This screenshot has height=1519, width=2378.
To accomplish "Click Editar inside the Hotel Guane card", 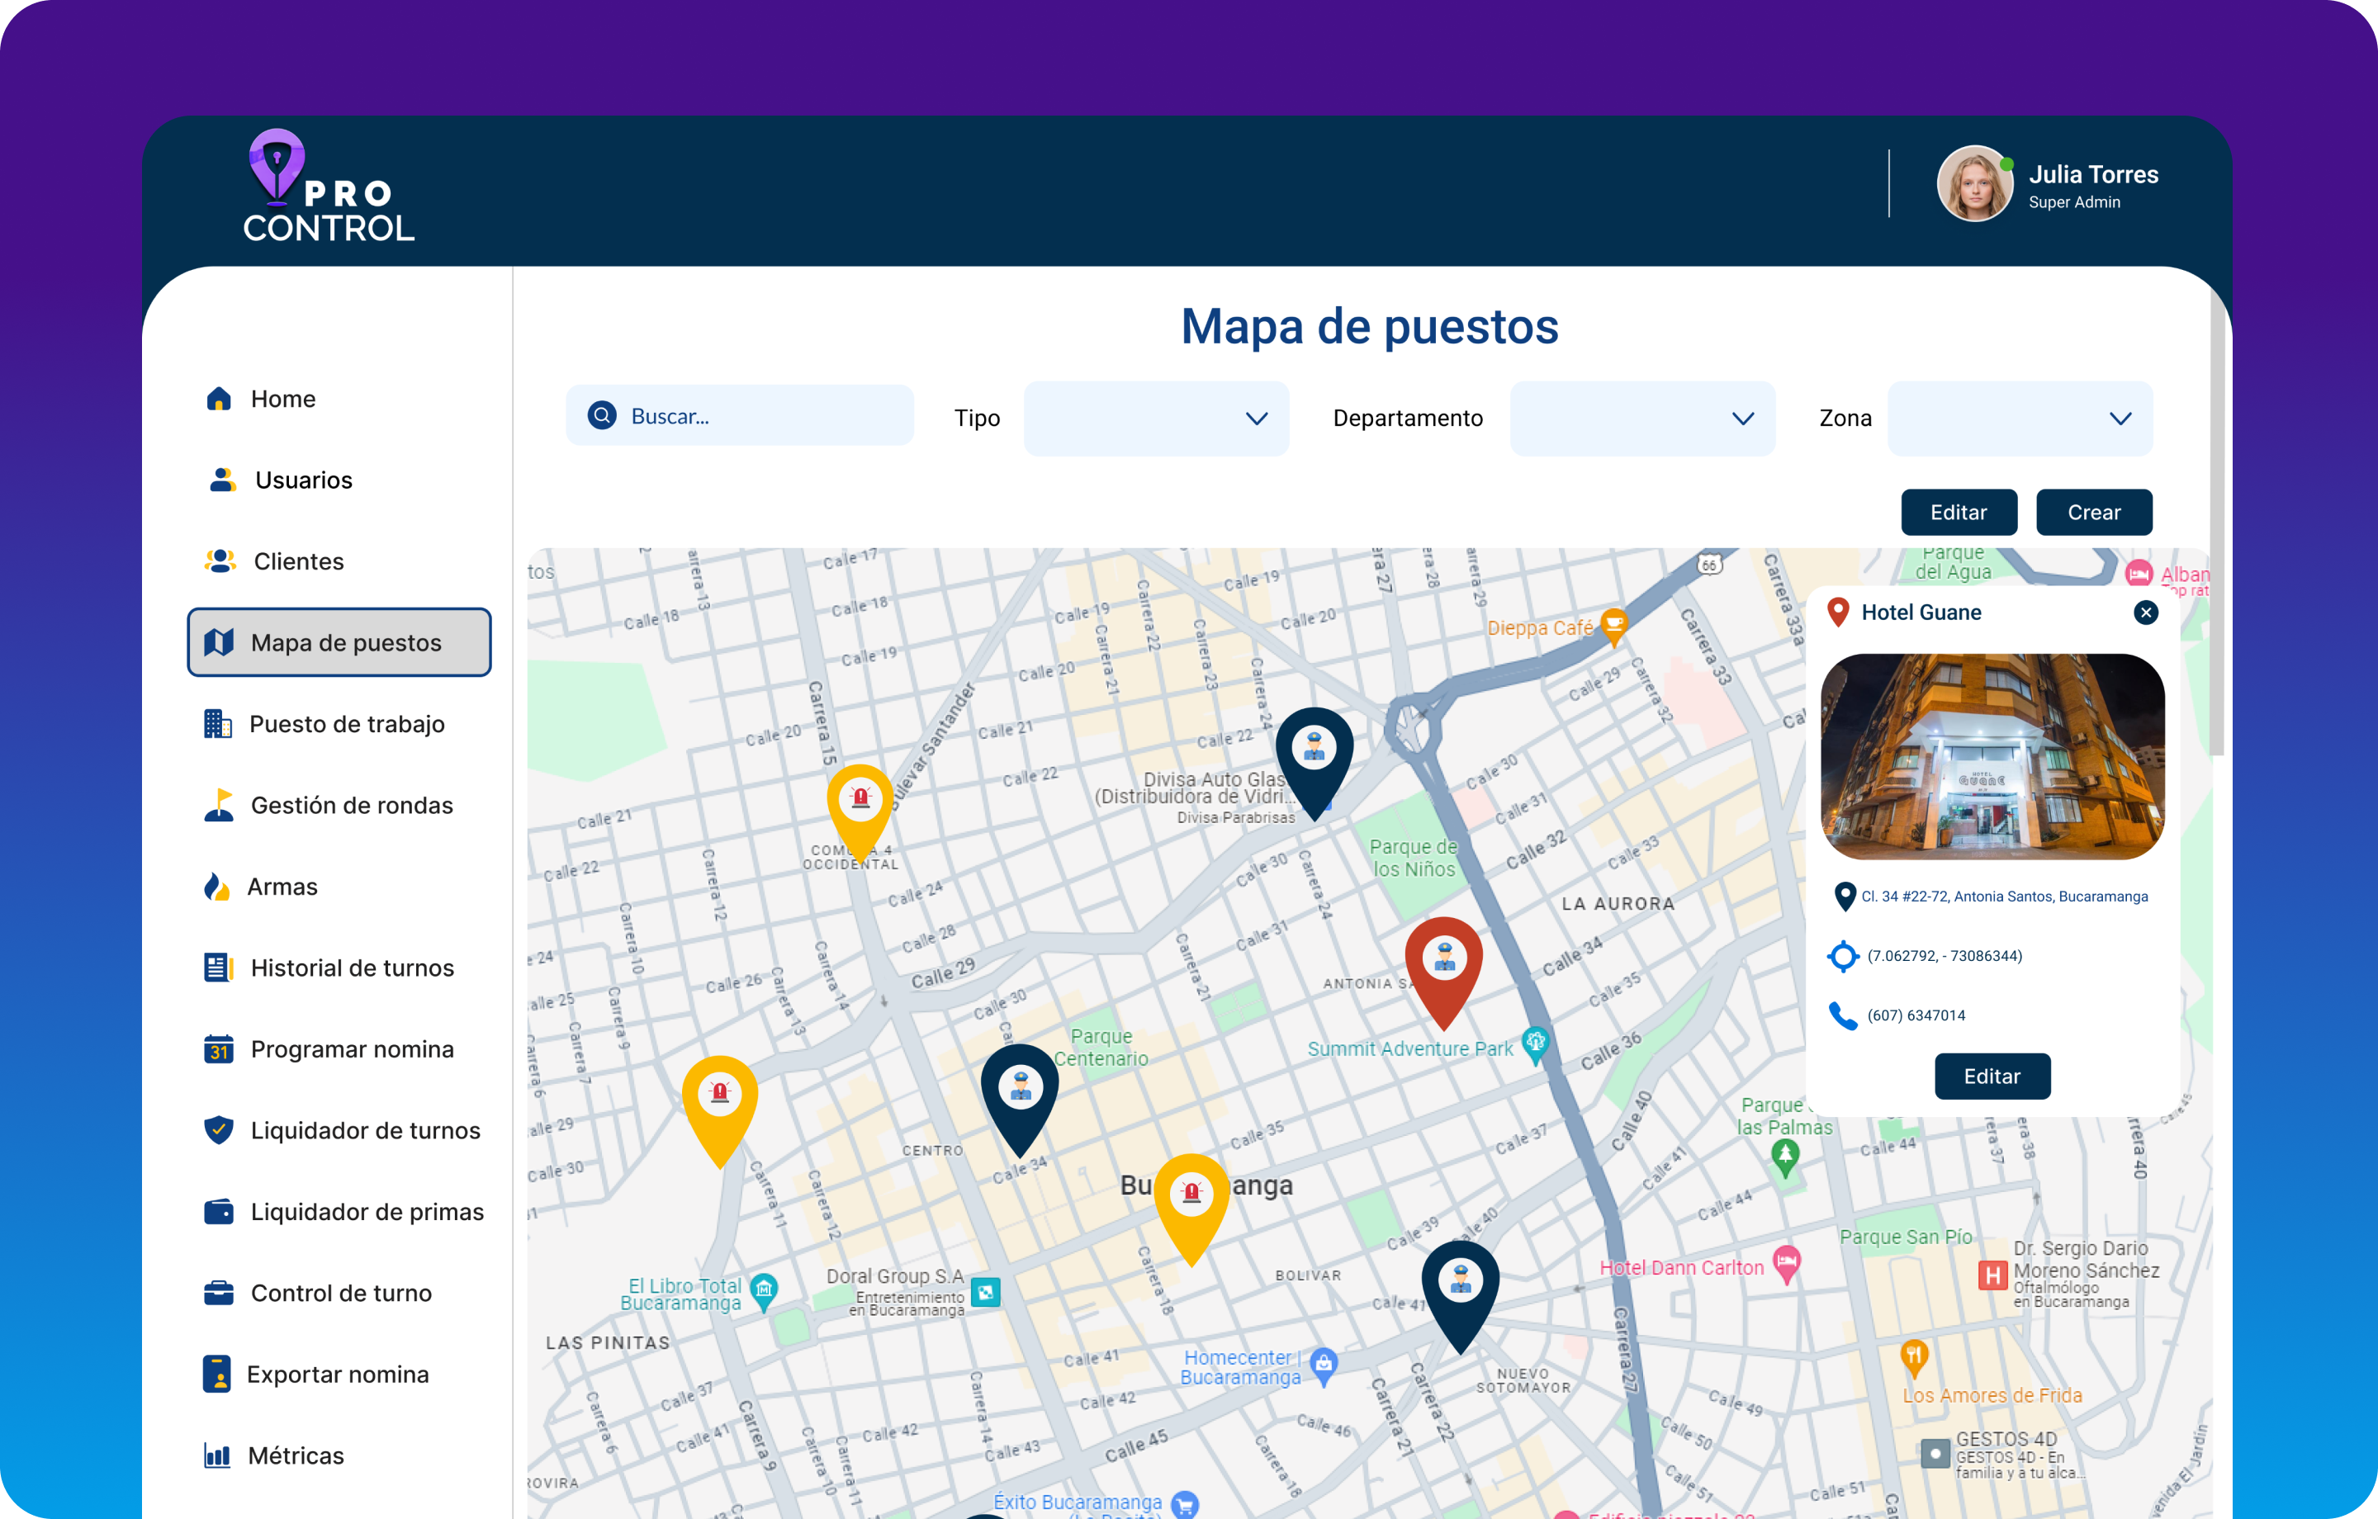I will point(1992,1077).
